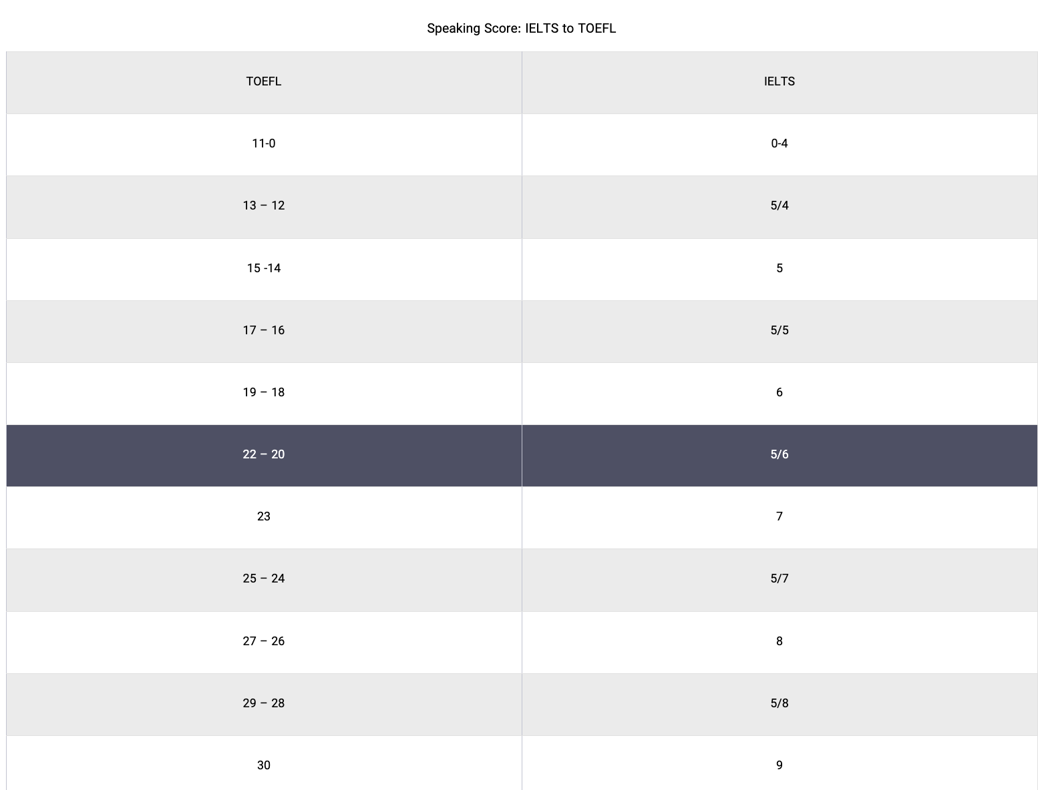The height and width of the screenshot is (790, 1038).
Task: Click the highlighted TOEFL cell '22 – 20'
Action: tap(264, 454)
